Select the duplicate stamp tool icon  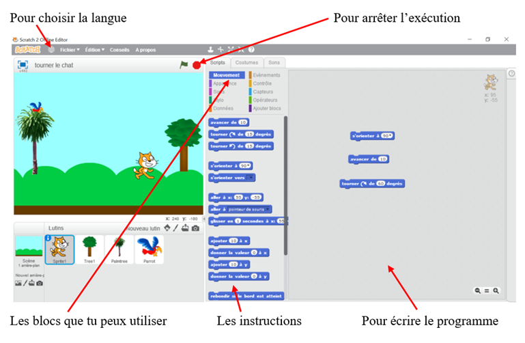(x=211, y=50)
